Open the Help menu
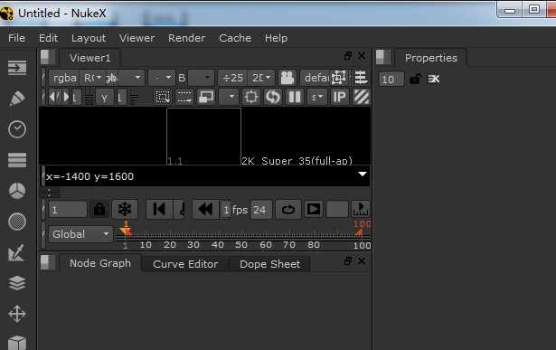 click(x=276, y=38)
